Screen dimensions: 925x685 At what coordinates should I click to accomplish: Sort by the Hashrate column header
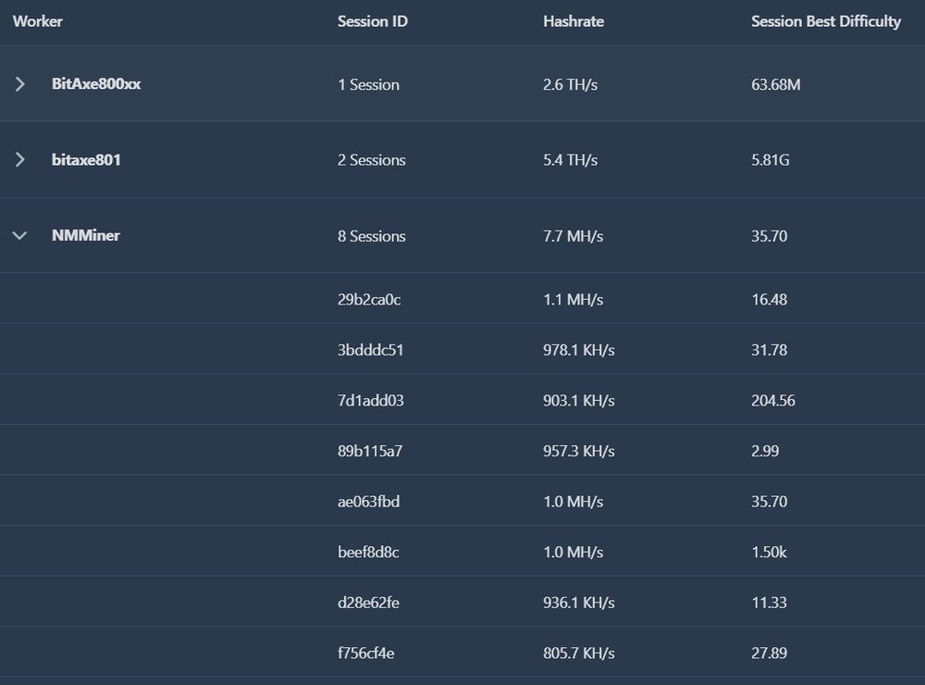(573, 21)
